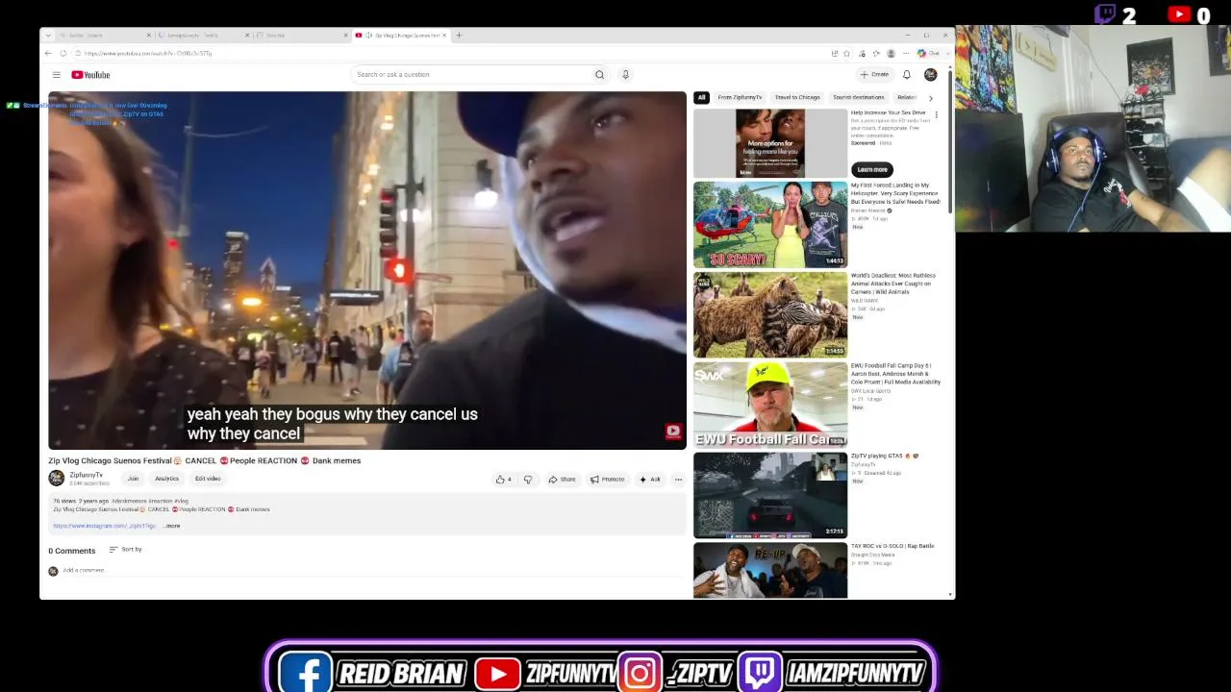Go to YouTube home via the logo

pyautogui.click(x=90, y=75)
